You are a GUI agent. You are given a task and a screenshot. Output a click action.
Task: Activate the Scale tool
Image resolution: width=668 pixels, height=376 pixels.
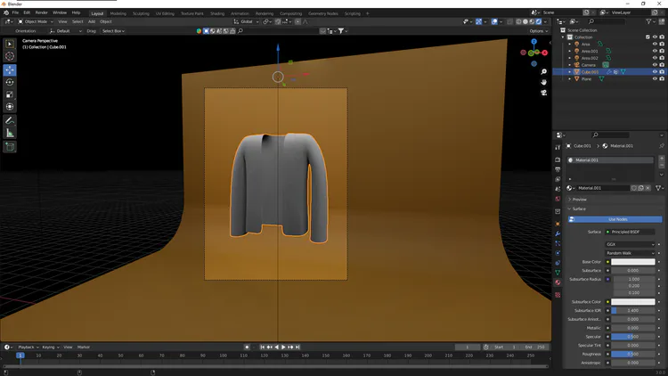coord(10,94)
